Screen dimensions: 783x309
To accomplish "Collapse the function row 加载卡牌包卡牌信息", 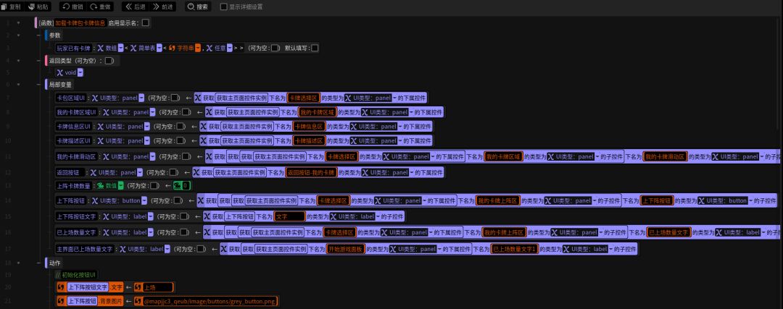I will [x=18, y=23].
